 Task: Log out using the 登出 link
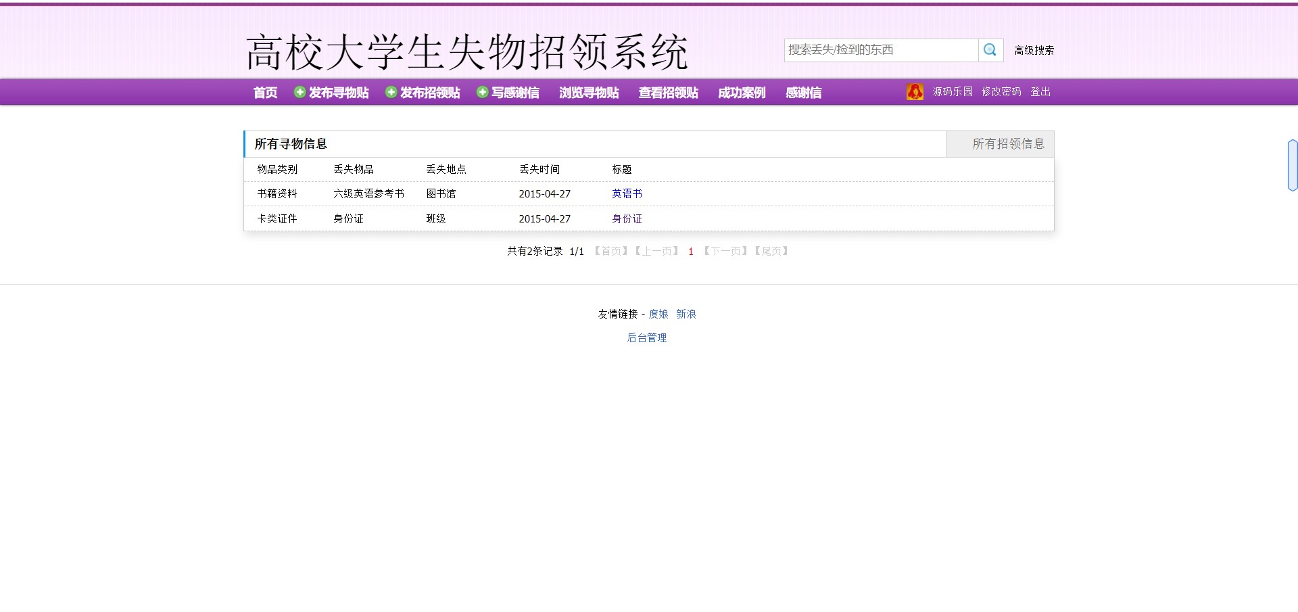coord(1040,92)
